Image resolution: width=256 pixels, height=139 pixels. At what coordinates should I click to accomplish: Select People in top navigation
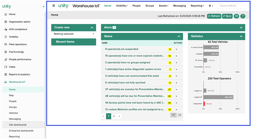[x=137, y=6]
